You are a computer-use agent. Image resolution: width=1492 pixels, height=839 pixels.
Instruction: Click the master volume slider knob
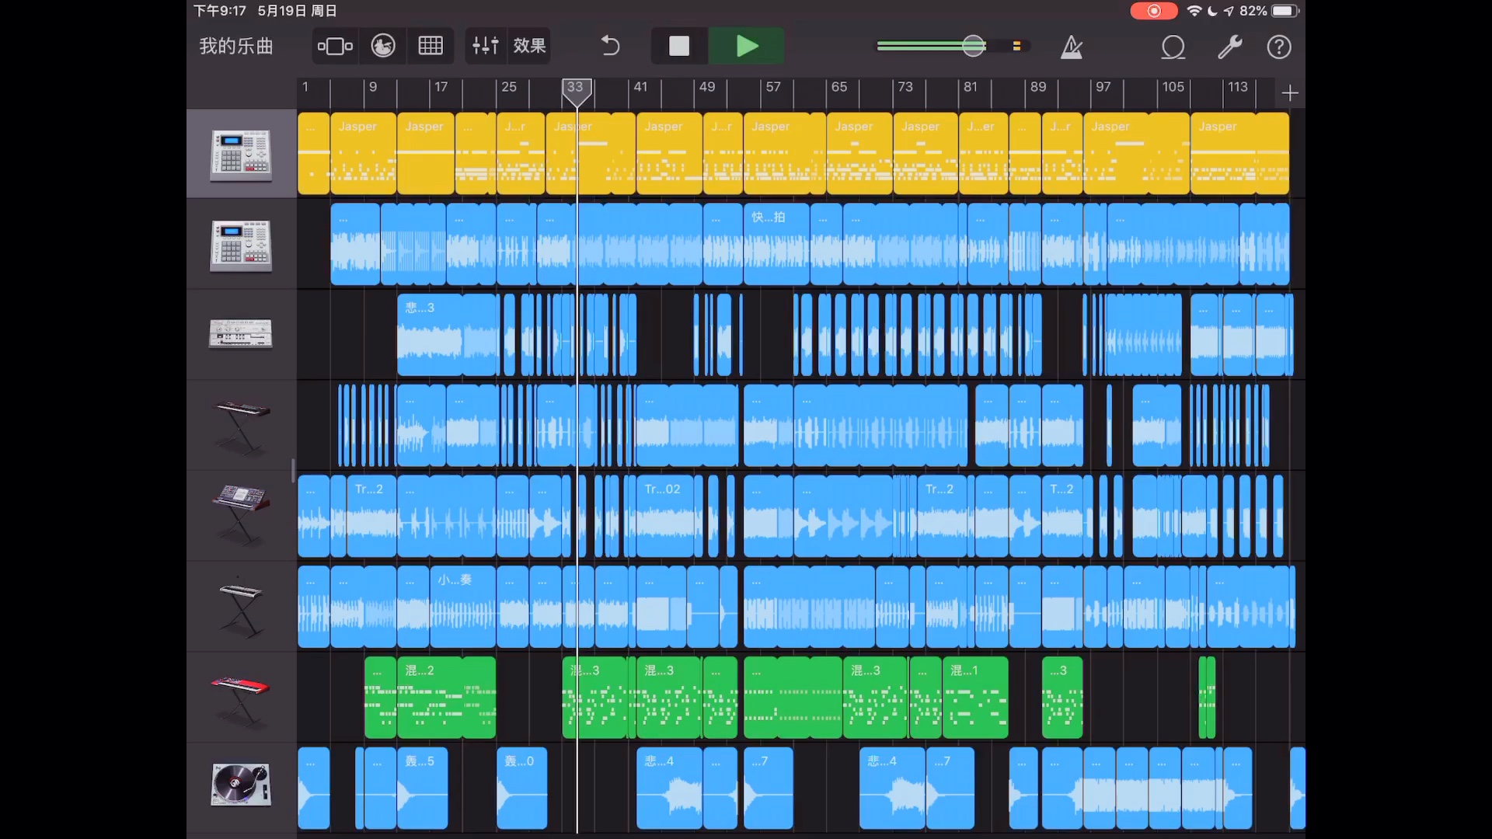click(x=973, y=46)
